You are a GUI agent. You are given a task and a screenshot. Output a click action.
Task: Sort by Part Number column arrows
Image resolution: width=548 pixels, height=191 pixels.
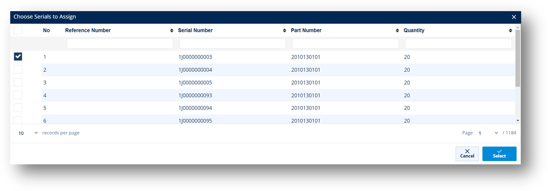(x=397, y=31)
